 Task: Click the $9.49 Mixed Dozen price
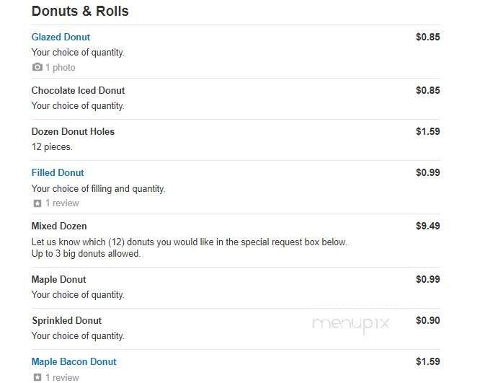click(x=427, y=226)
